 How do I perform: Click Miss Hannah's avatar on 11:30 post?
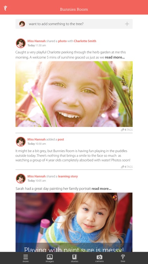click(21, 43)
